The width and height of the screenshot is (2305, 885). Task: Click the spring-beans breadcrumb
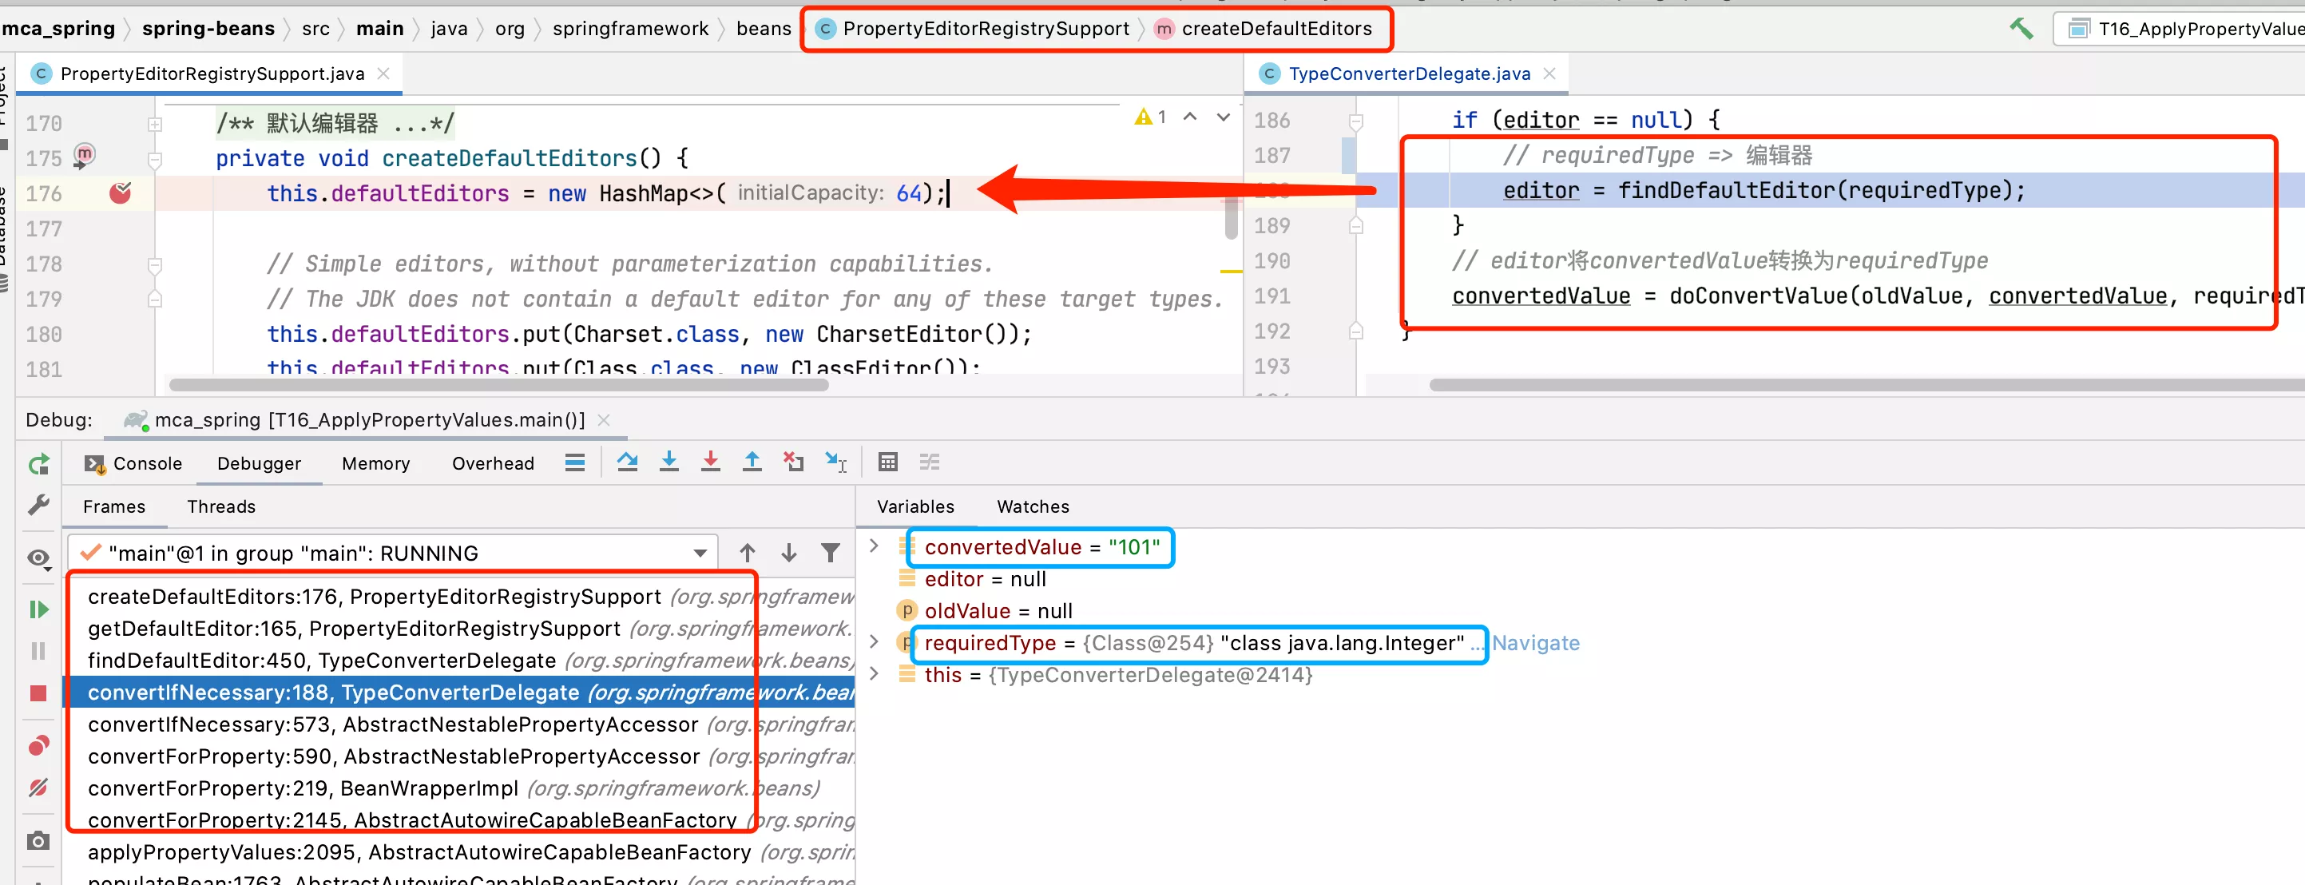[208, 29]
